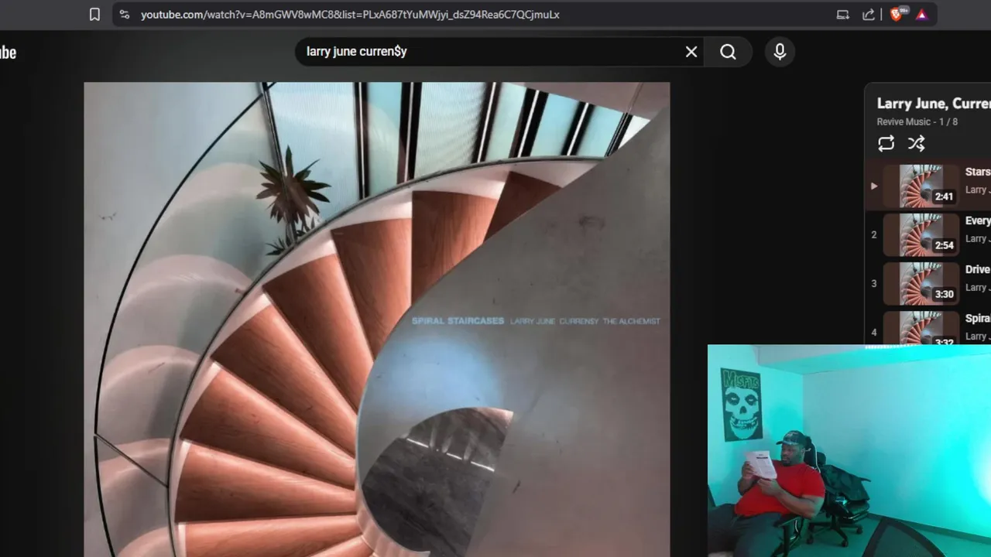Click the YouTube logo
The height and width of the screenshot is (557, 991).
8,53
